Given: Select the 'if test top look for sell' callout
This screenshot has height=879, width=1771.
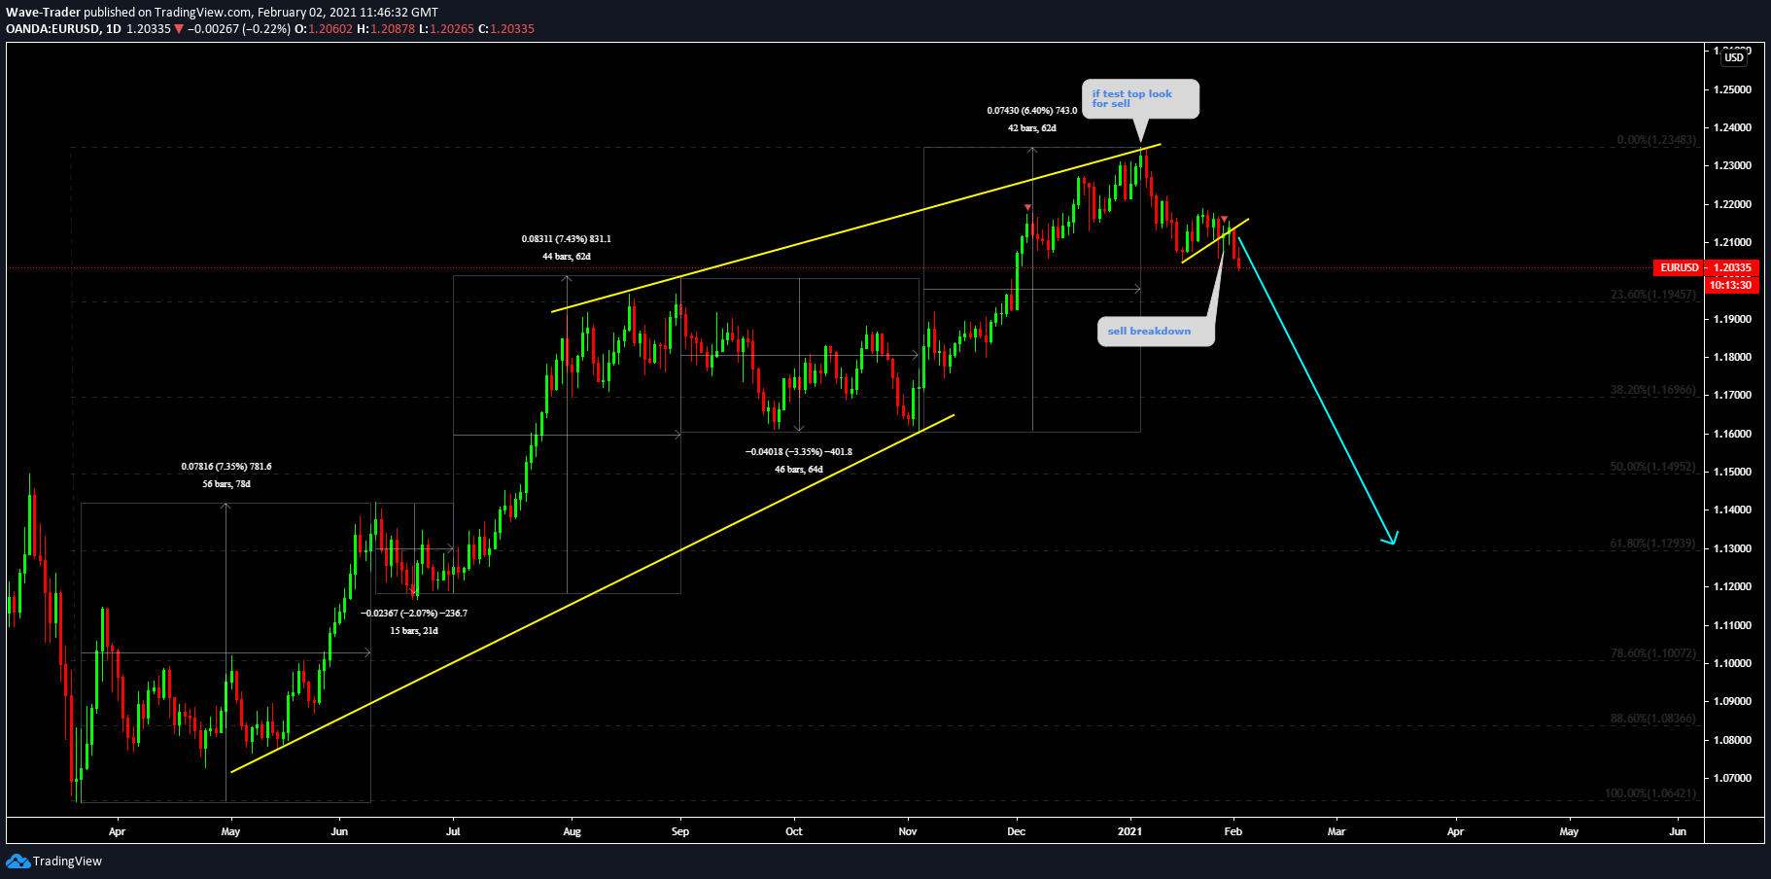Looking at the screenshot, I should click(1140, 99).
